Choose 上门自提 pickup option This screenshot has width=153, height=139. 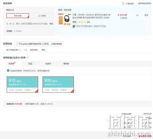coord(42,16)
